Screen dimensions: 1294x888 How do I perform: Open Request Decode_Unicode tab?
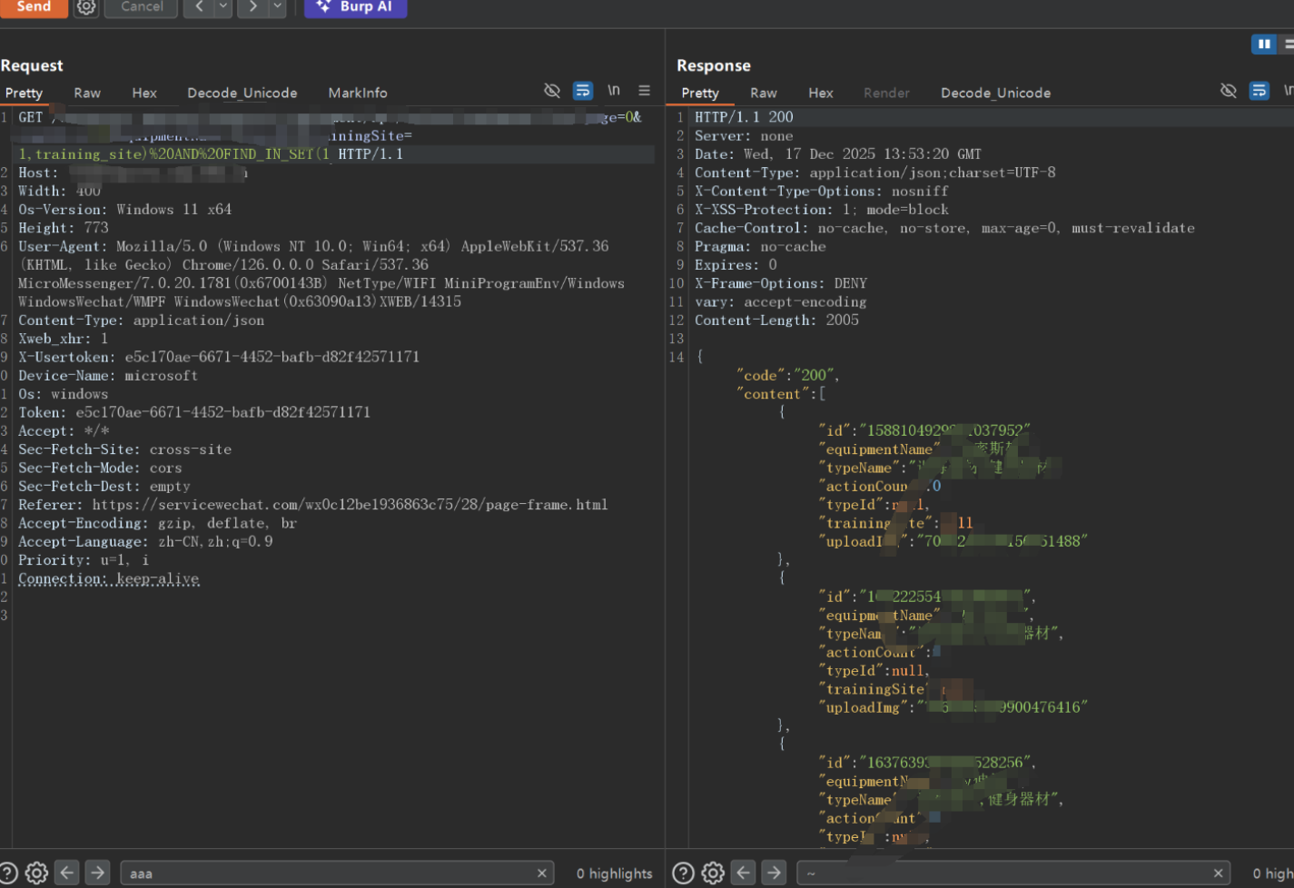click(x=242, y=93)
